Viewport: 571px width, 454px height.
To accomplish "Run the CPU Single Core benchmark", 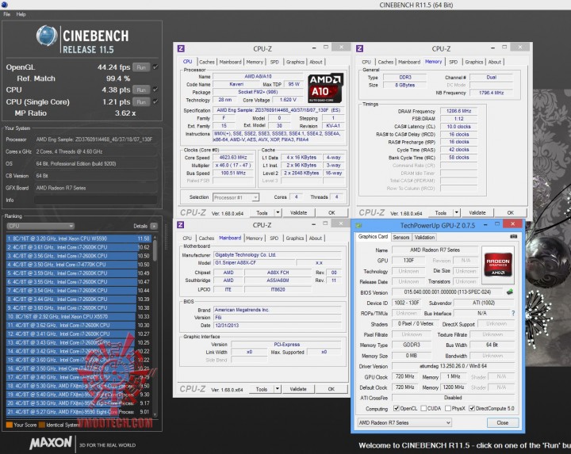I will point(141,102).
